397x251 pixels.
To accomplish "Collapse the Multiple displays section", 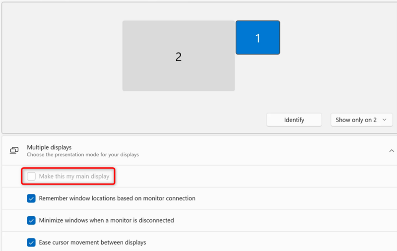I will [x=392, y=151].
